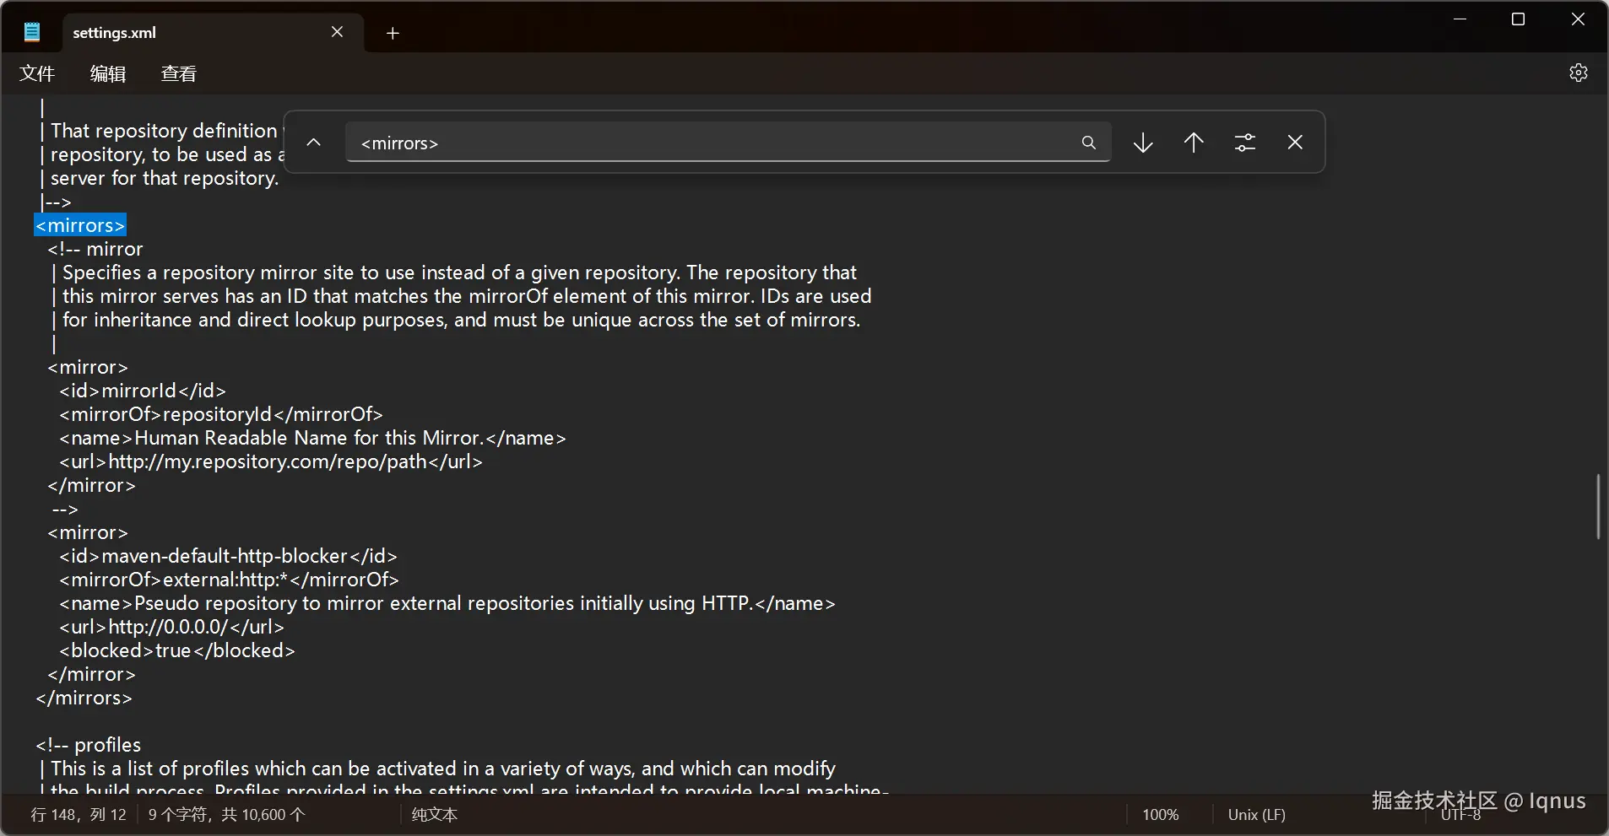The width and height of the screenshot is (1609, 836).
Task: Collapse the find bar chevron
Action: tap(313, 143)
